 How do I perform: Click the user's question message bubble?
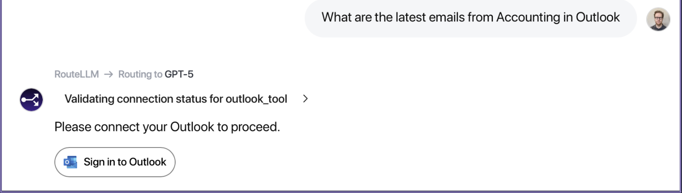(x=470, y=18)
